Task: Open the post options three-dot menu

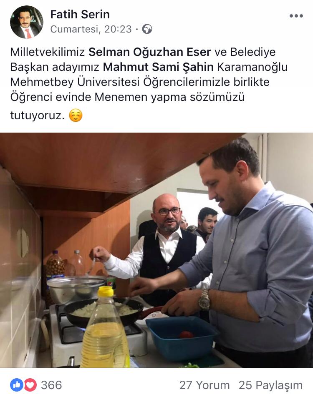Action: tap(296, 16)
